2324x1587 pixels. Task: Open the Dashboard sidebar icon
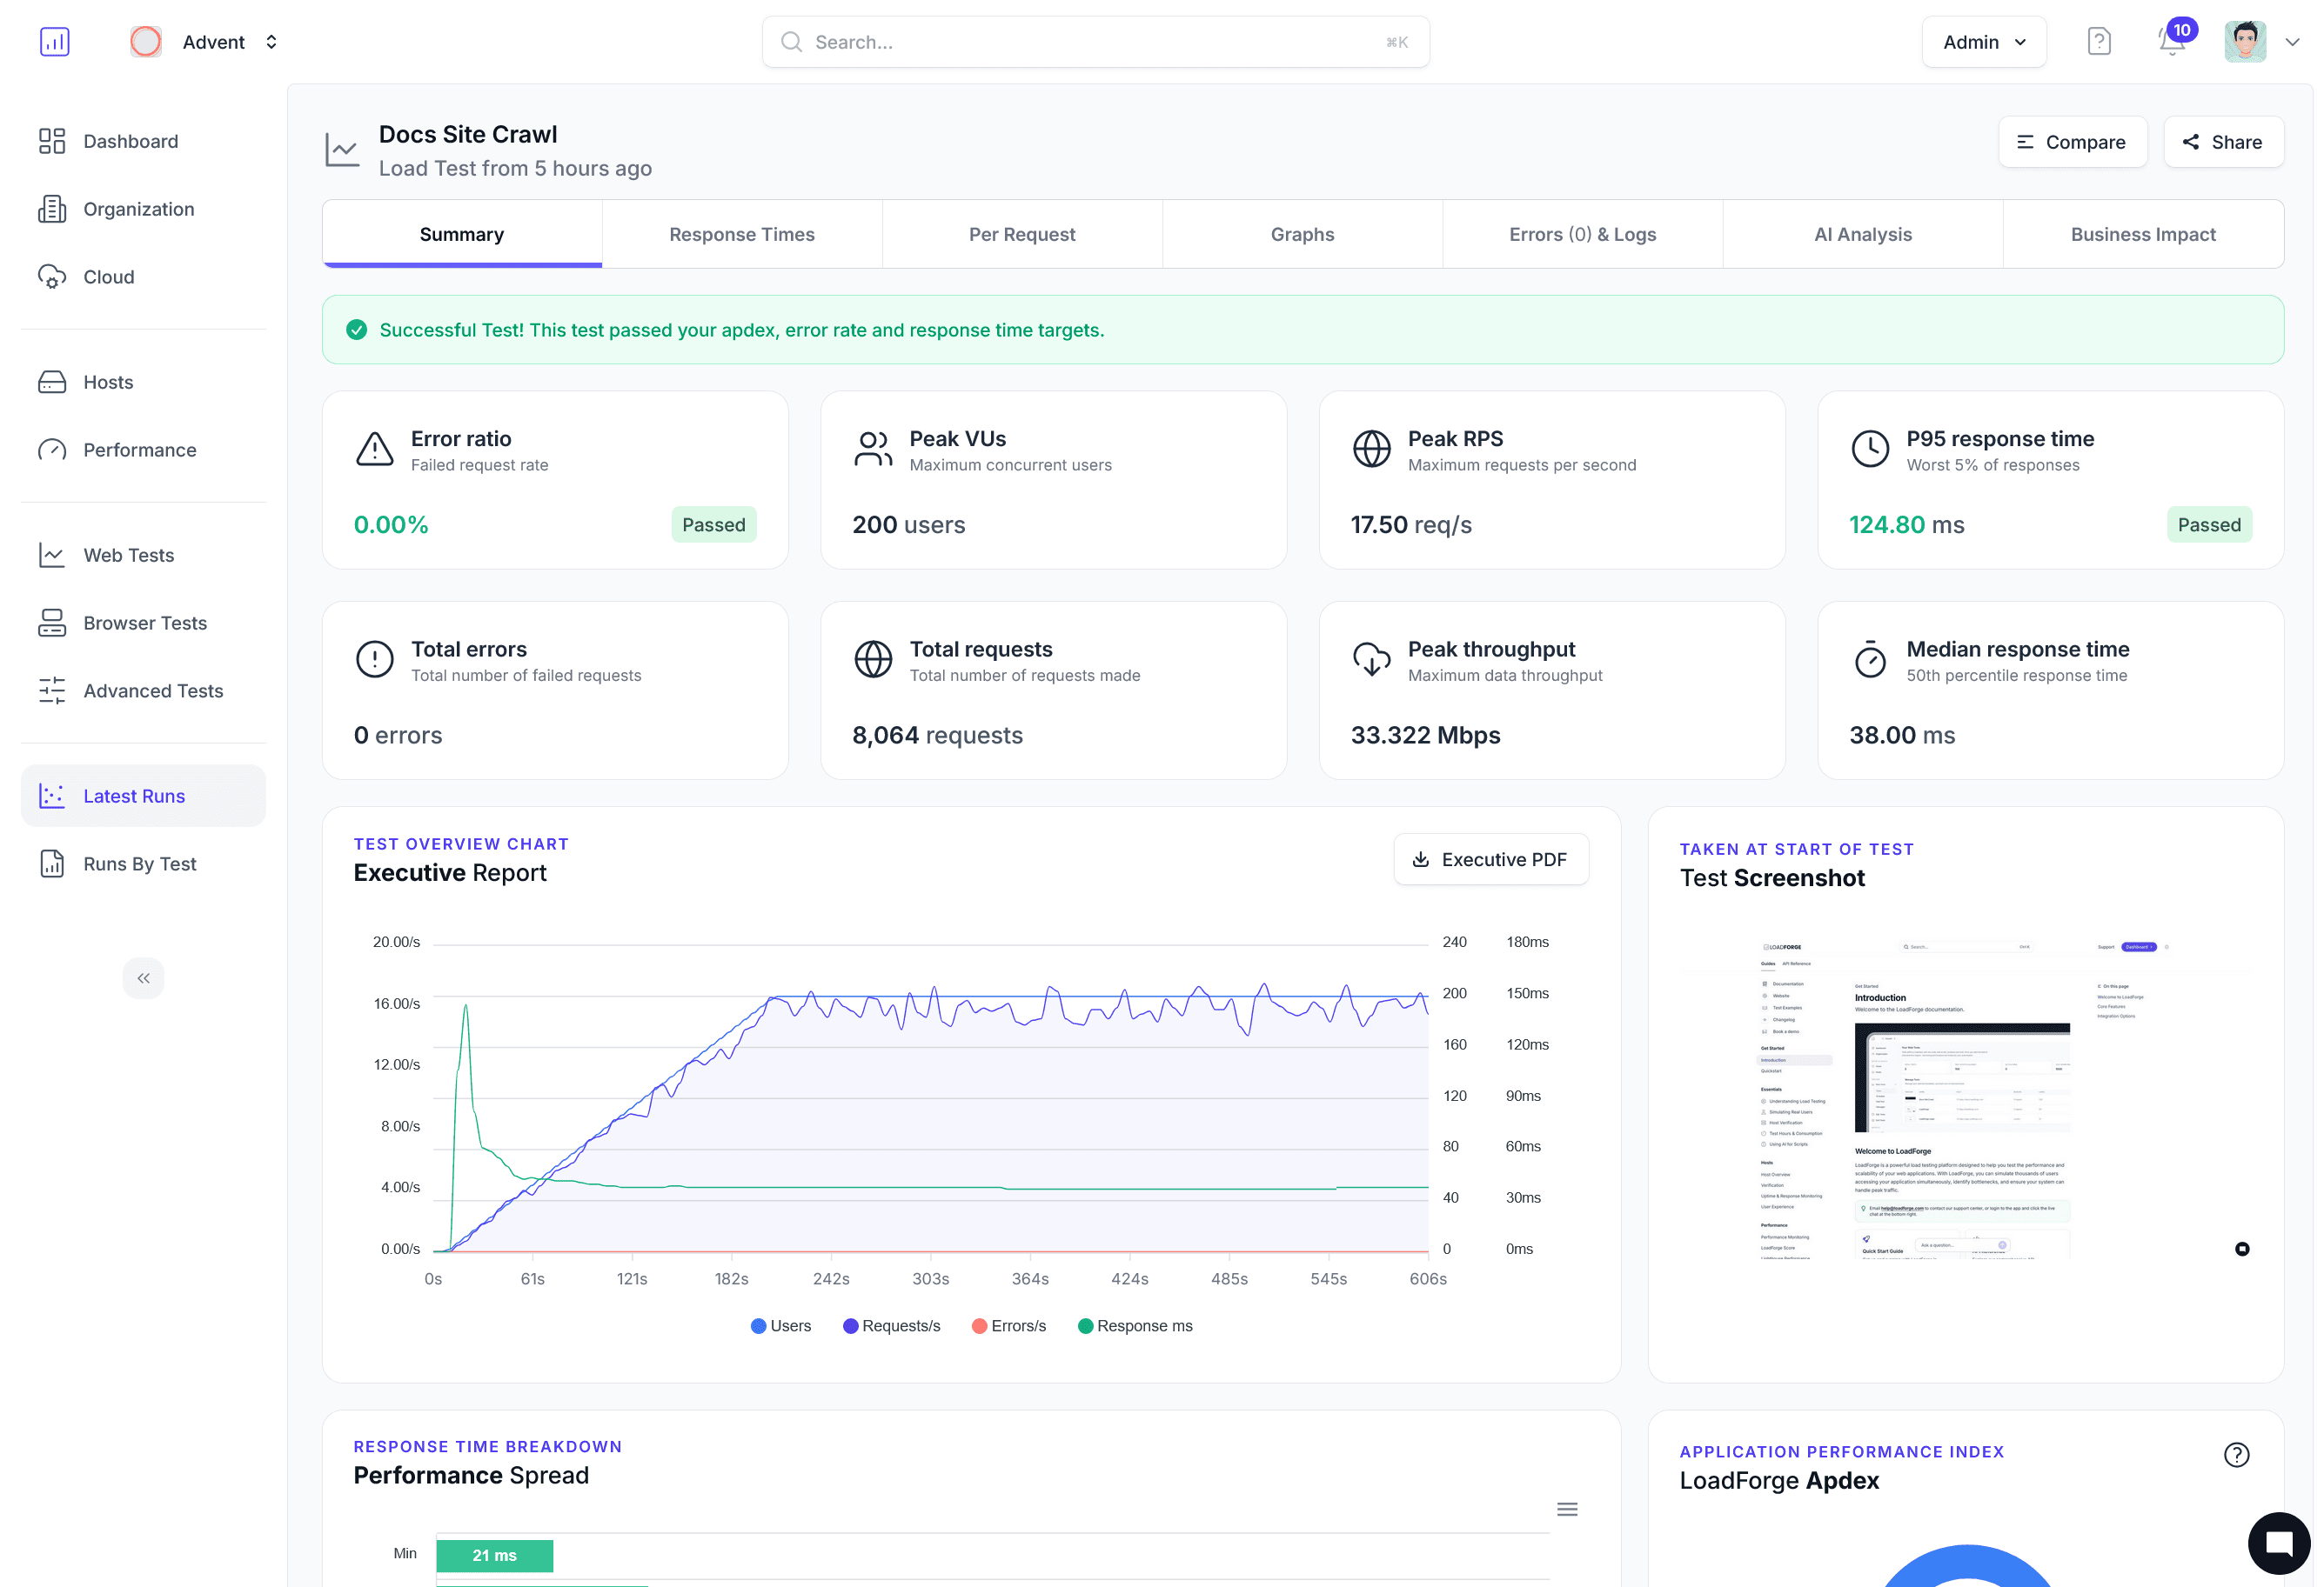[x=54, y=141]
